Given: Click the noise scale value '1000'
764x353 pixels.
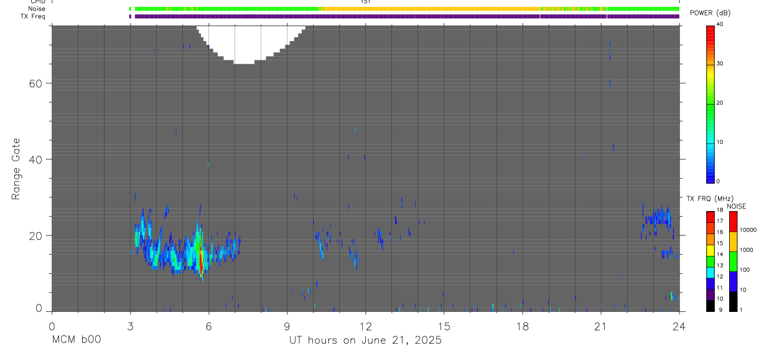Looking at the screenshot, I should [x=746, y=250].
